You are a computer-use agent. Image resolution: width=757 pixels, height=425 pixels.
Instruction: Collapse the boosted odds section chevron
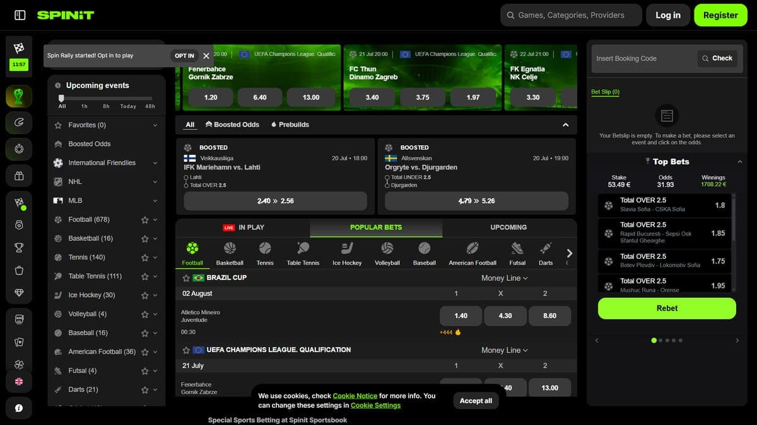pyautogui.click(x=565, y=125)
